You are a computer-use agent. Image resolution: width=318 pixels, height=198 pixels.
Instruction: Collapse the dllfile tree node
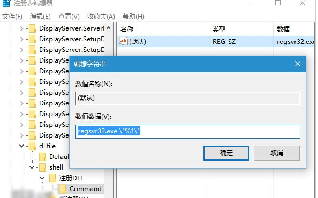22,146
